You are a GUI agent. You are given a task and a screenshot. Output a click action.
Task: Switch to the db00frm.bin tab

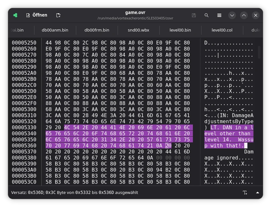(97, 30)
